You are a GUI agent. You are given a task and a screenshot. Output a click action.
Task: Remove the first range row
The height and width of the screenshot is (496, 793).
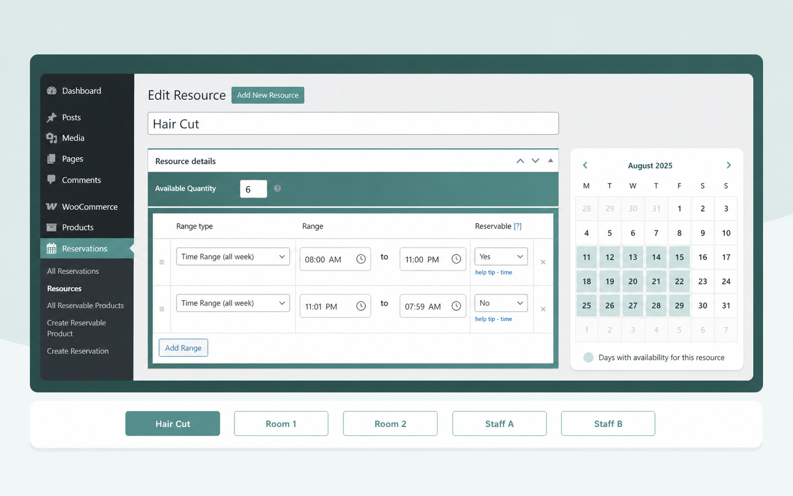(x=543, y=262)
